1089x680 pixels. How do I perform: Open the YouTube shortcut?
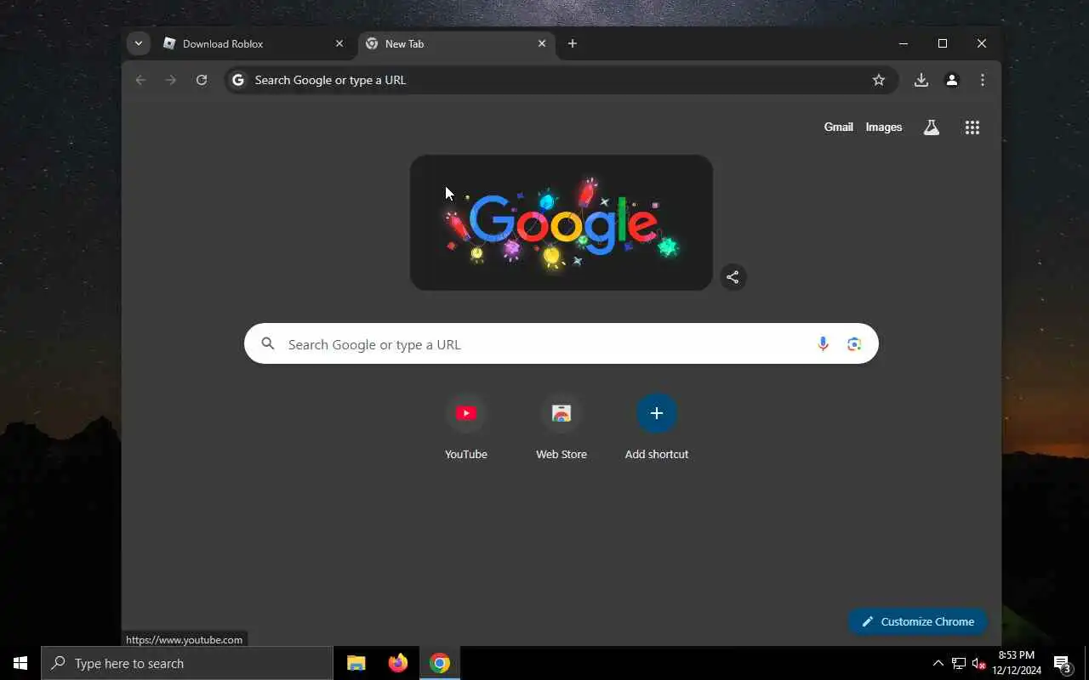pyautogui.click(x=466, y=427)
